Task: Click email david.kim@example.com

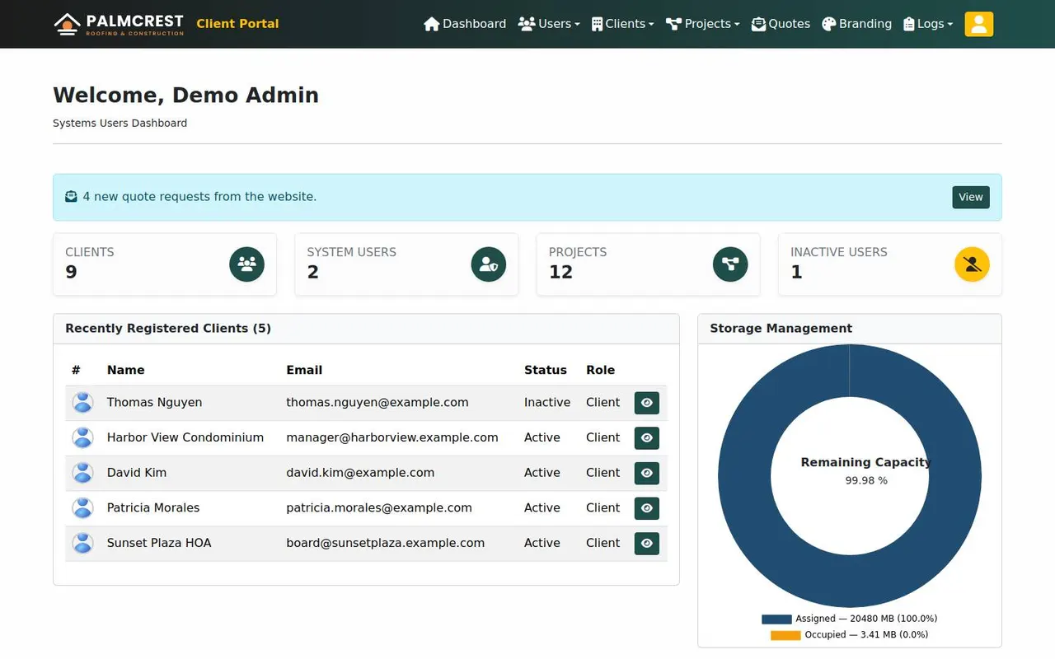Action: click(360, 473)
